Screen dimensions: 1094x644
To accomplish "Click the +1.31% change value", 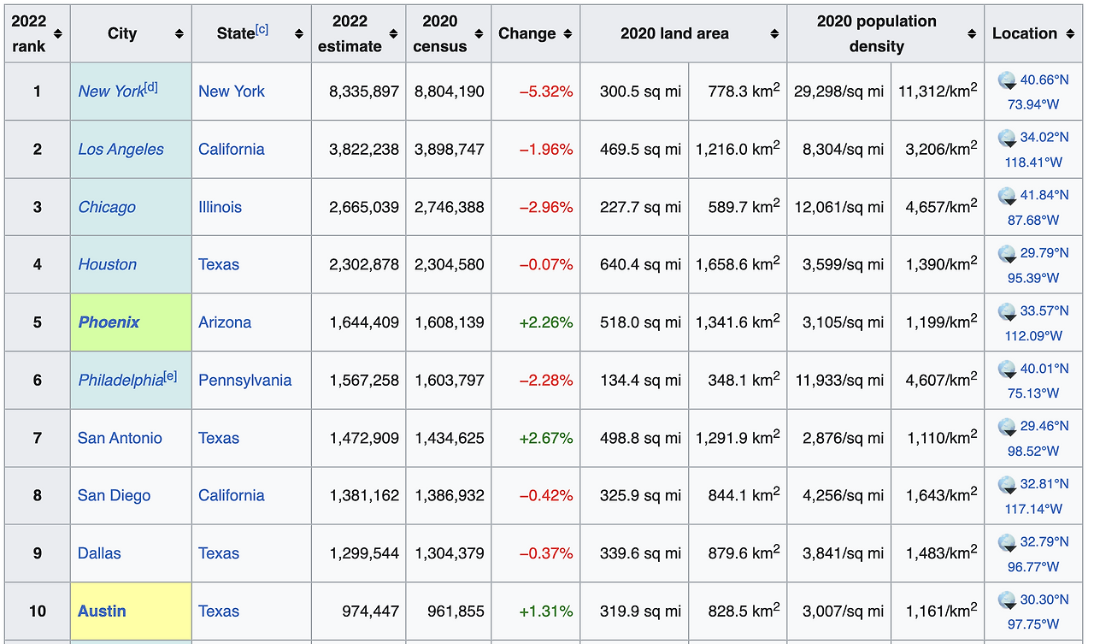I will click(546, 611).
